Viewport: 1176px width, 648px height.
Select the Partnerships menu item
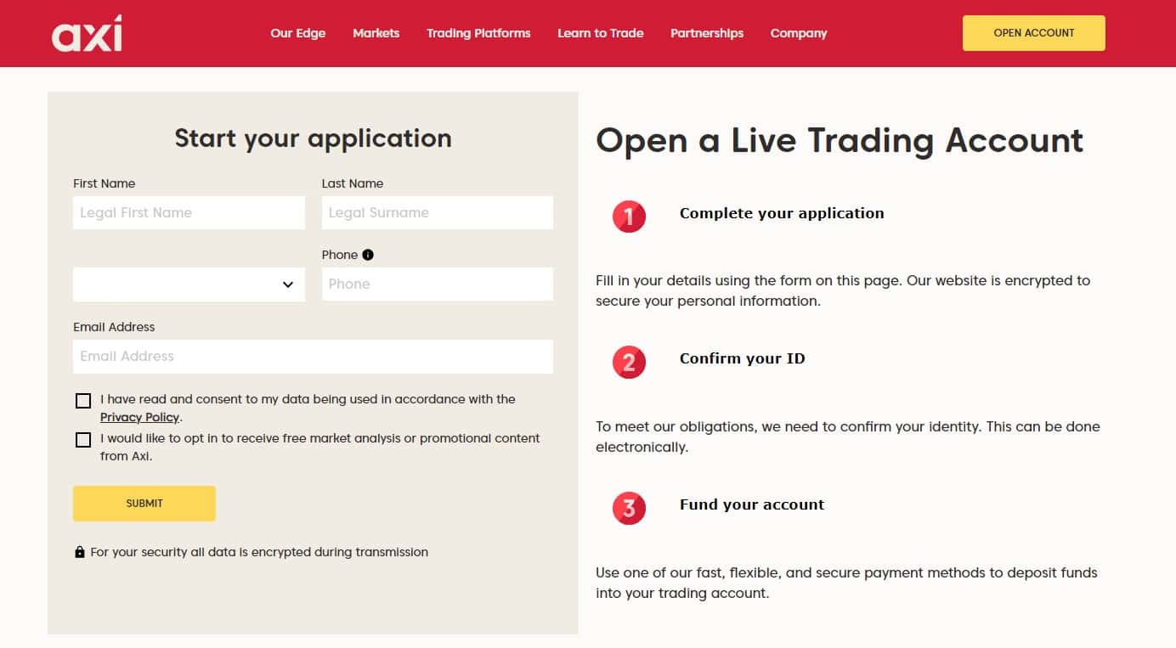point(707,33)
